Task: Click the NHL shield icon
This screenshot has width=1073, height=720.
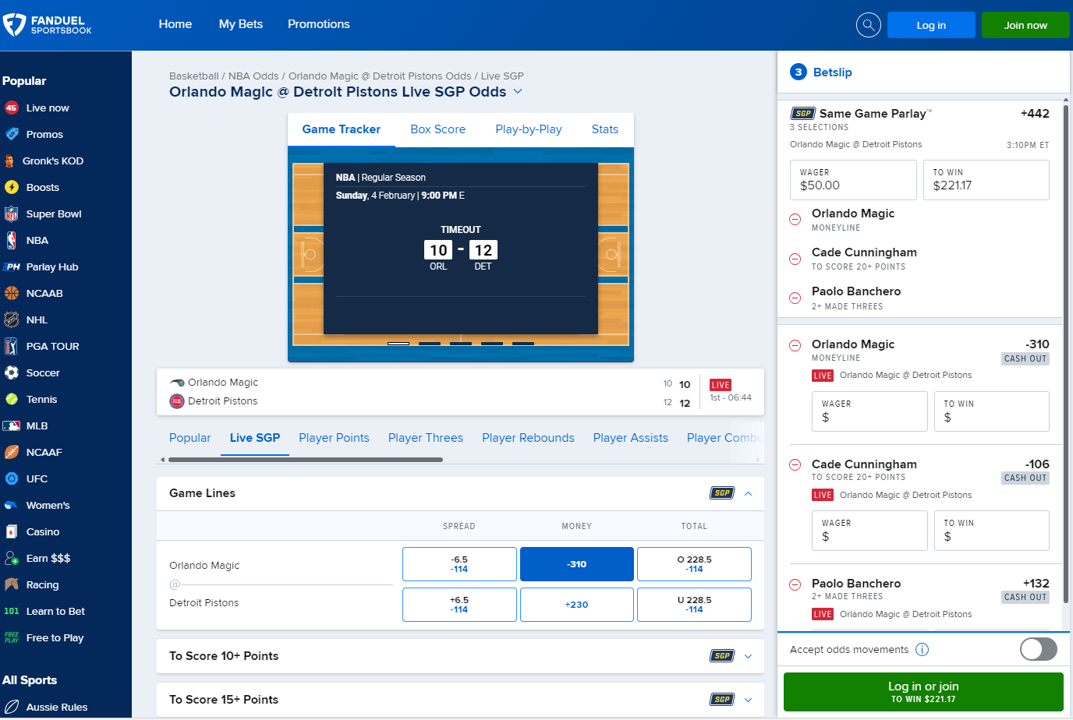Action: coord(12,320)
